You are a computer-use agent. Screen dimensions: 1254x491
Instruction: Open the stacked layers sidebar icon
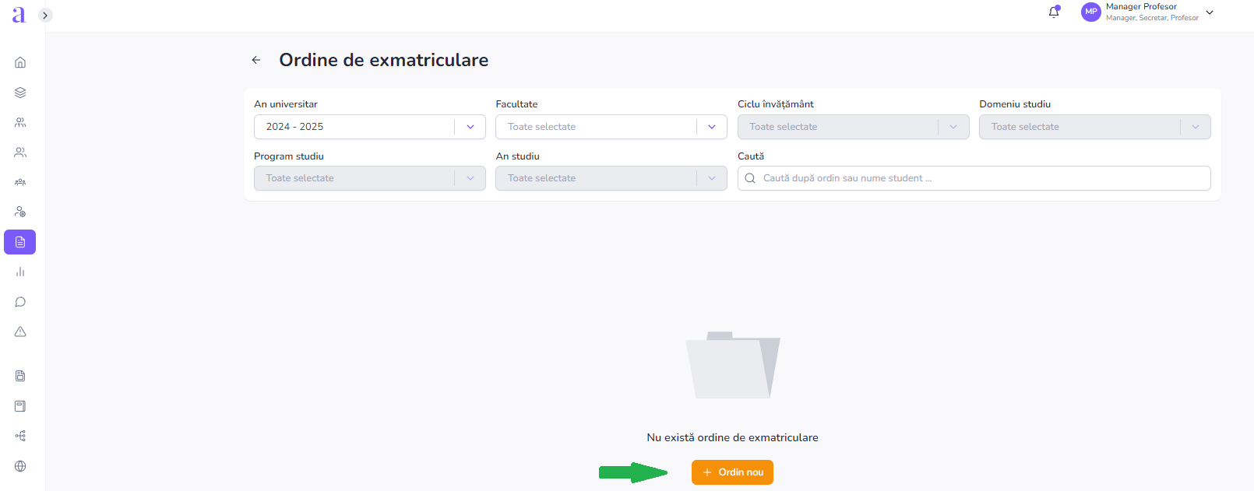click(20, 93)
